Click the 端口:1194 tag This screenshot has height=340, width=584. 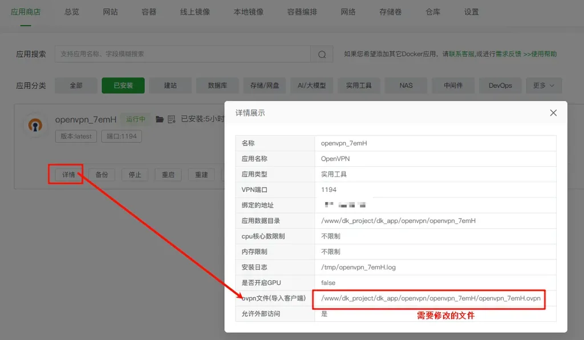tap(121, 137)
